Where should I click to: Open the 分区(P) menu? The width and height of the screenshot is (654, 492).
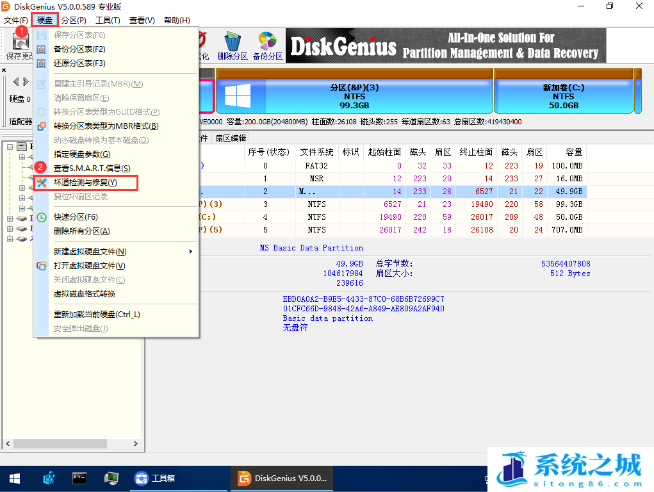(74, 20)
